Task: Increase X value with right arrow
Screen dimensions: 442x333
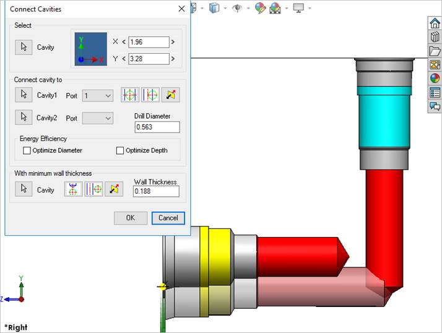Action: click(x=173, y=42)
